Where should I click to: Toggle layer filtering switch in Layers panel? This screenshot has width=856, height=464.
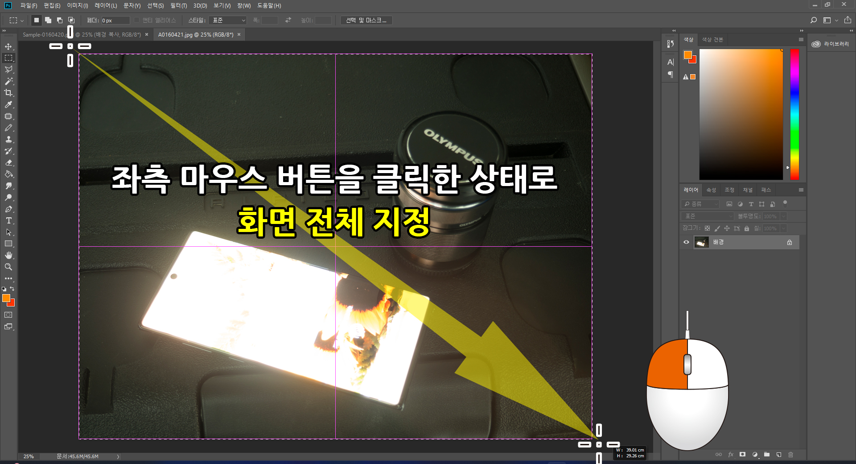click(x=785, y=203)
